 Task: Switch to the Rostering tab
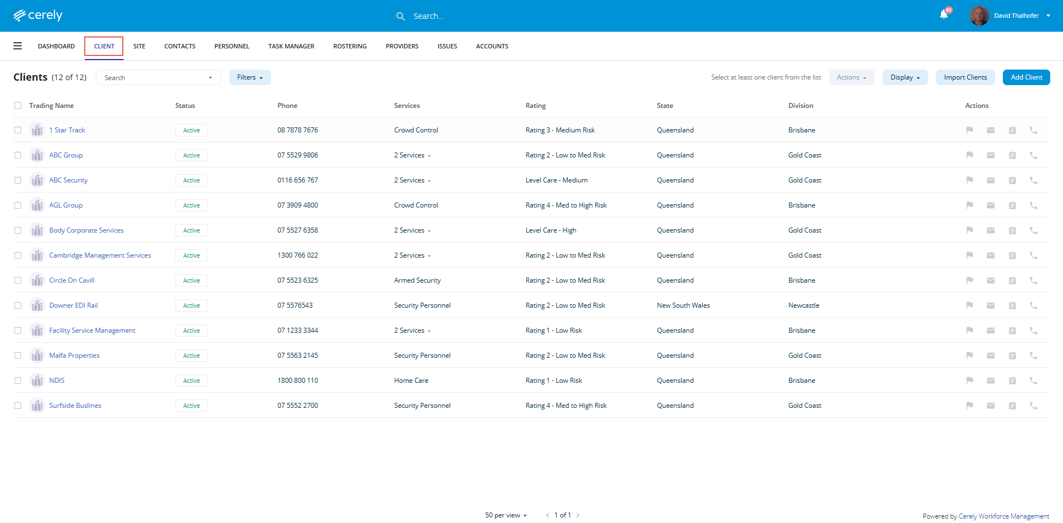[x=350, y=46]
